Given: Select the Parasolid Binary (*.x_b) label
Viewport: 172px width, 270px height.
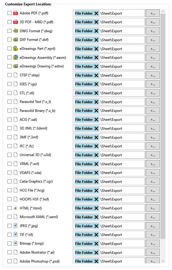Looking at the screenshot, I should [37, 111].
